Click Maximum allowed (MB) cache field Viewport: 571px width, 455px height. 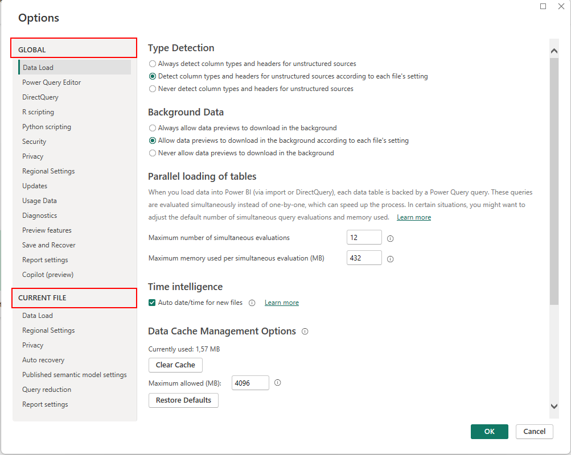click(250, 383)
